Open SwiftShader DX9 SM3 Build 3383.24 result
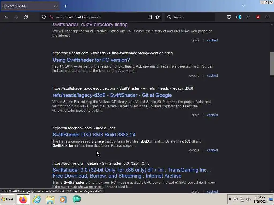274x205 pixels. tap(94, 135)
